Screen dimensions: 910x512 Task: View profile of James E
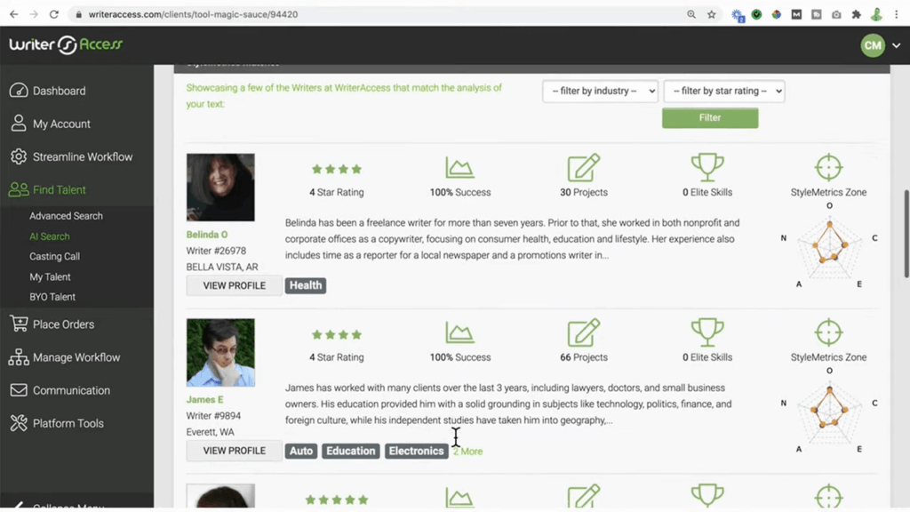(234, 451)
